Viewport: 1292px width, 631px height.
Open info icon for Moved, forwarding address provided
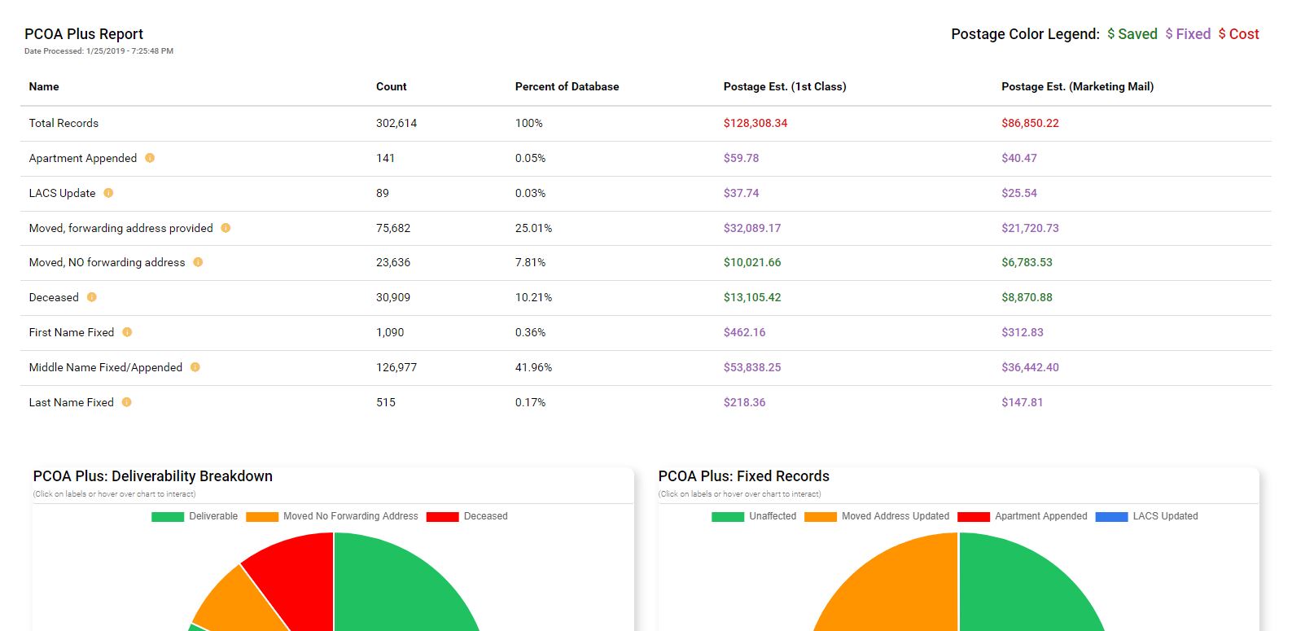(226, 228)
